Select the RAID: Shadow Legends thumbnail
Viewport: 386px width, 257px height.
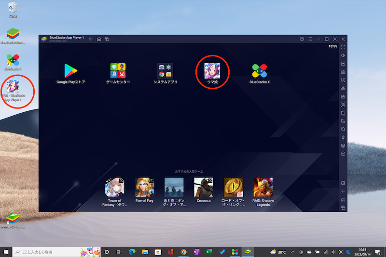coord(263,187)
